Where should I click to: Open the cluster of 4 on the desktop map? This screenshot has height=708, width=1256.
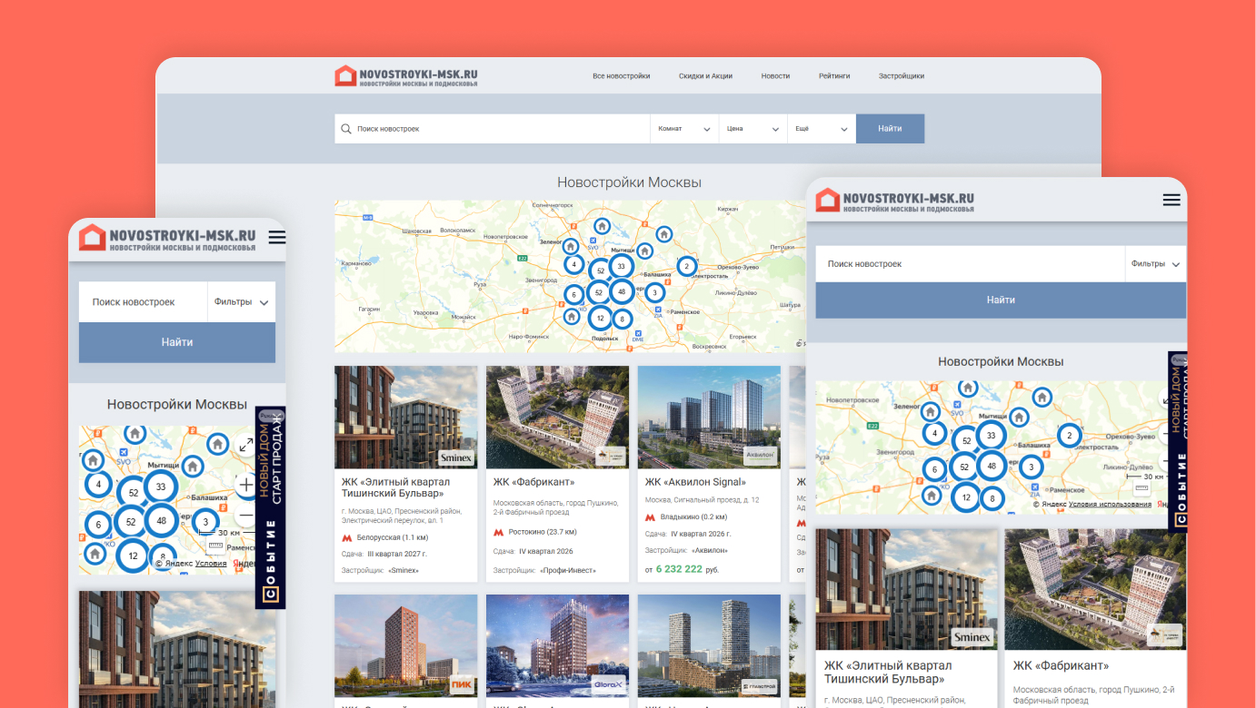573,265
